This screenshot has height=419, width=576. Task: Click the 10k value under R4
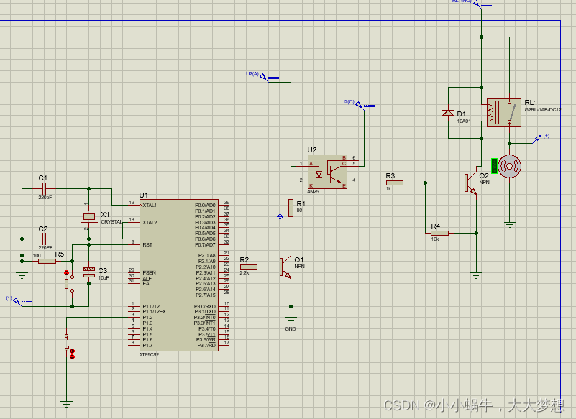pos(435,239)
